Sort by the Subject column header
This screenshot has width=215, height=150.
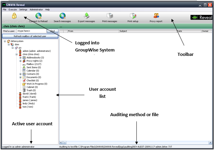point(148,31)
